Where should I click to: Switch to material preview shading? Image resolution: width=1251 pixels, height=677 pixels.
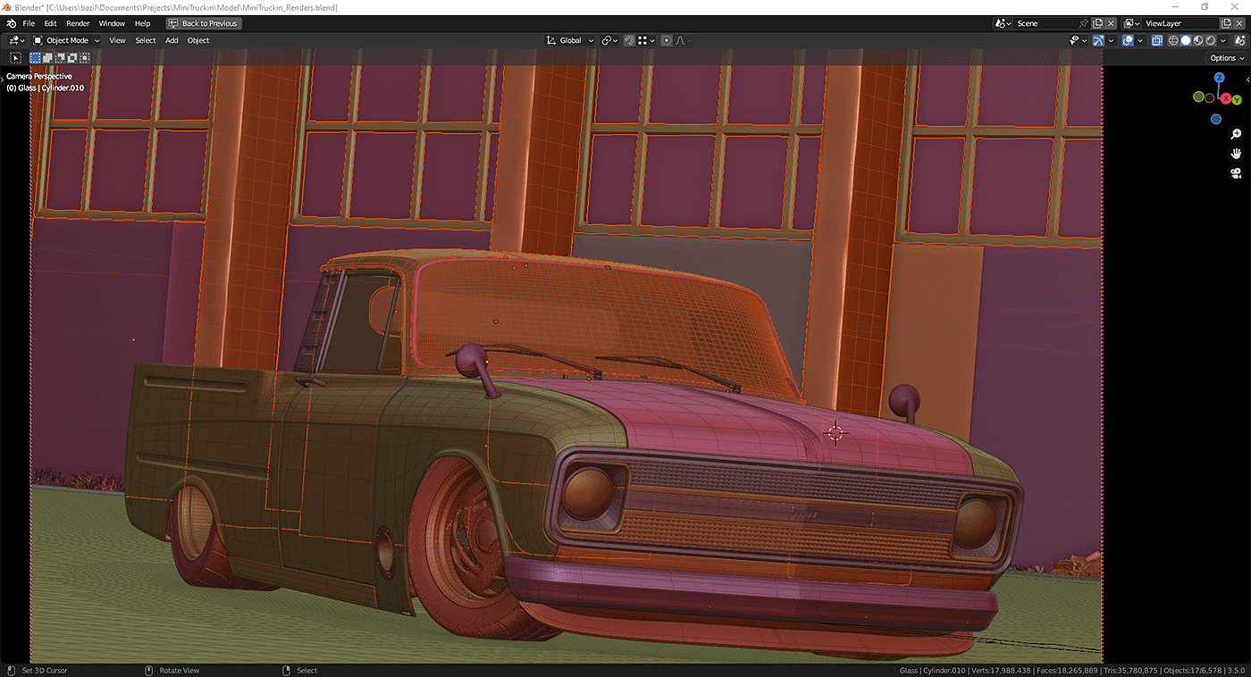[x=1198, y=40]
